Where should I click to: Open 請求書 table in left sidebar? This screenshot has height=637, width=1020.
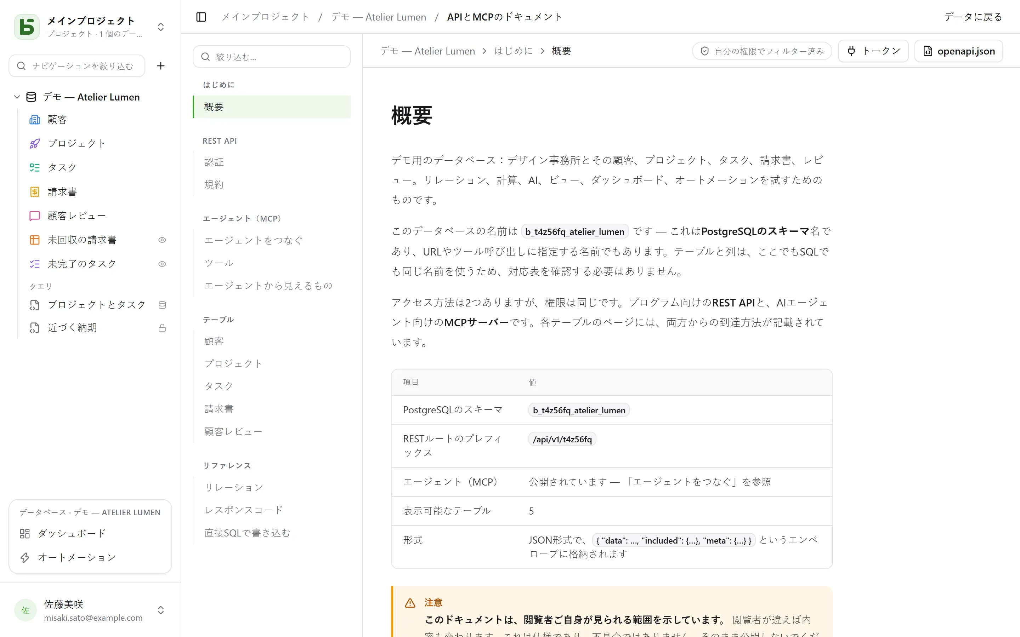pos(62,192)
